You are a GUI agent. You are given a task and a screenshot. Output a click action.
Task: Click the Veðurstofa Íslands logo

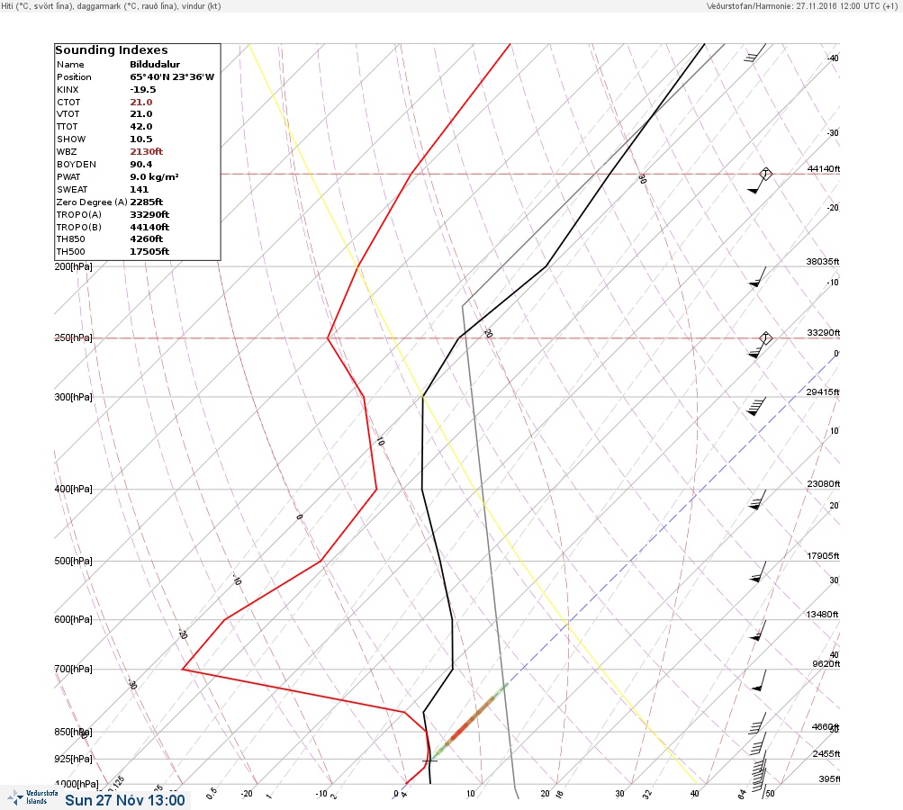pyautogui.click(x=32, y=797)
